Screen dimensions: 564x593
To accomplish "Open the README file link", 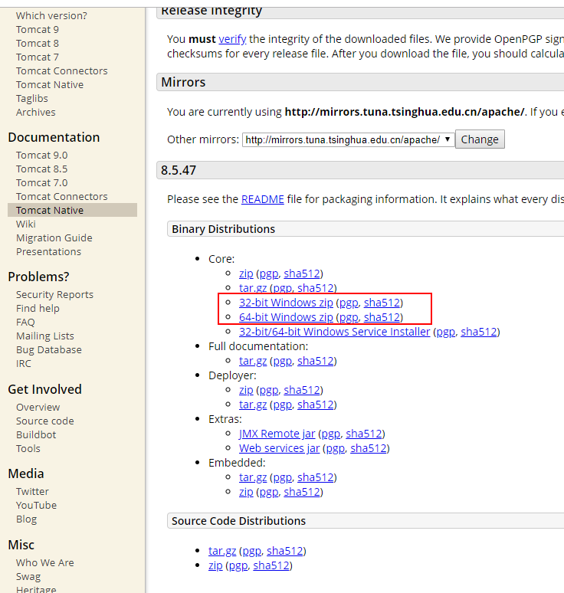I will point(263,199).
